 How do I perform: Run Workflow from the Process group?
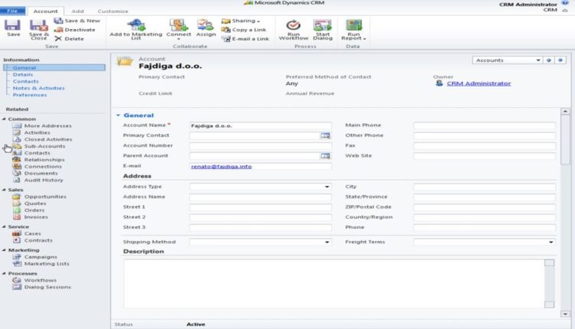293,27
